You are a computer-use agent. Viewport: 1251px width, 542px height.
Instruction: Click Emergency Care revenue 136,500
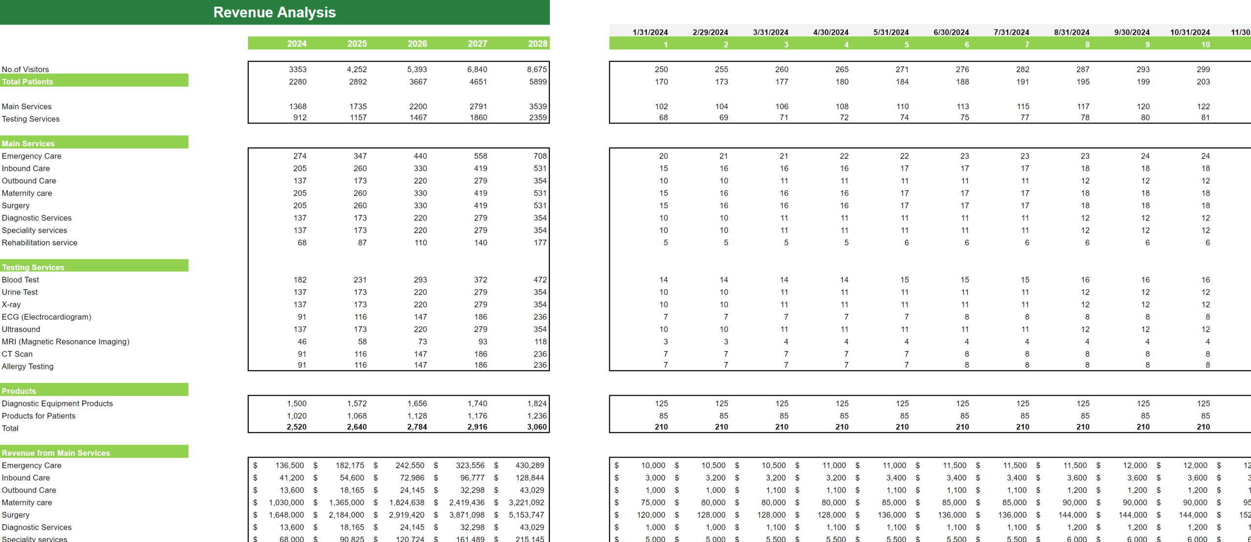[x=289, y=465]
